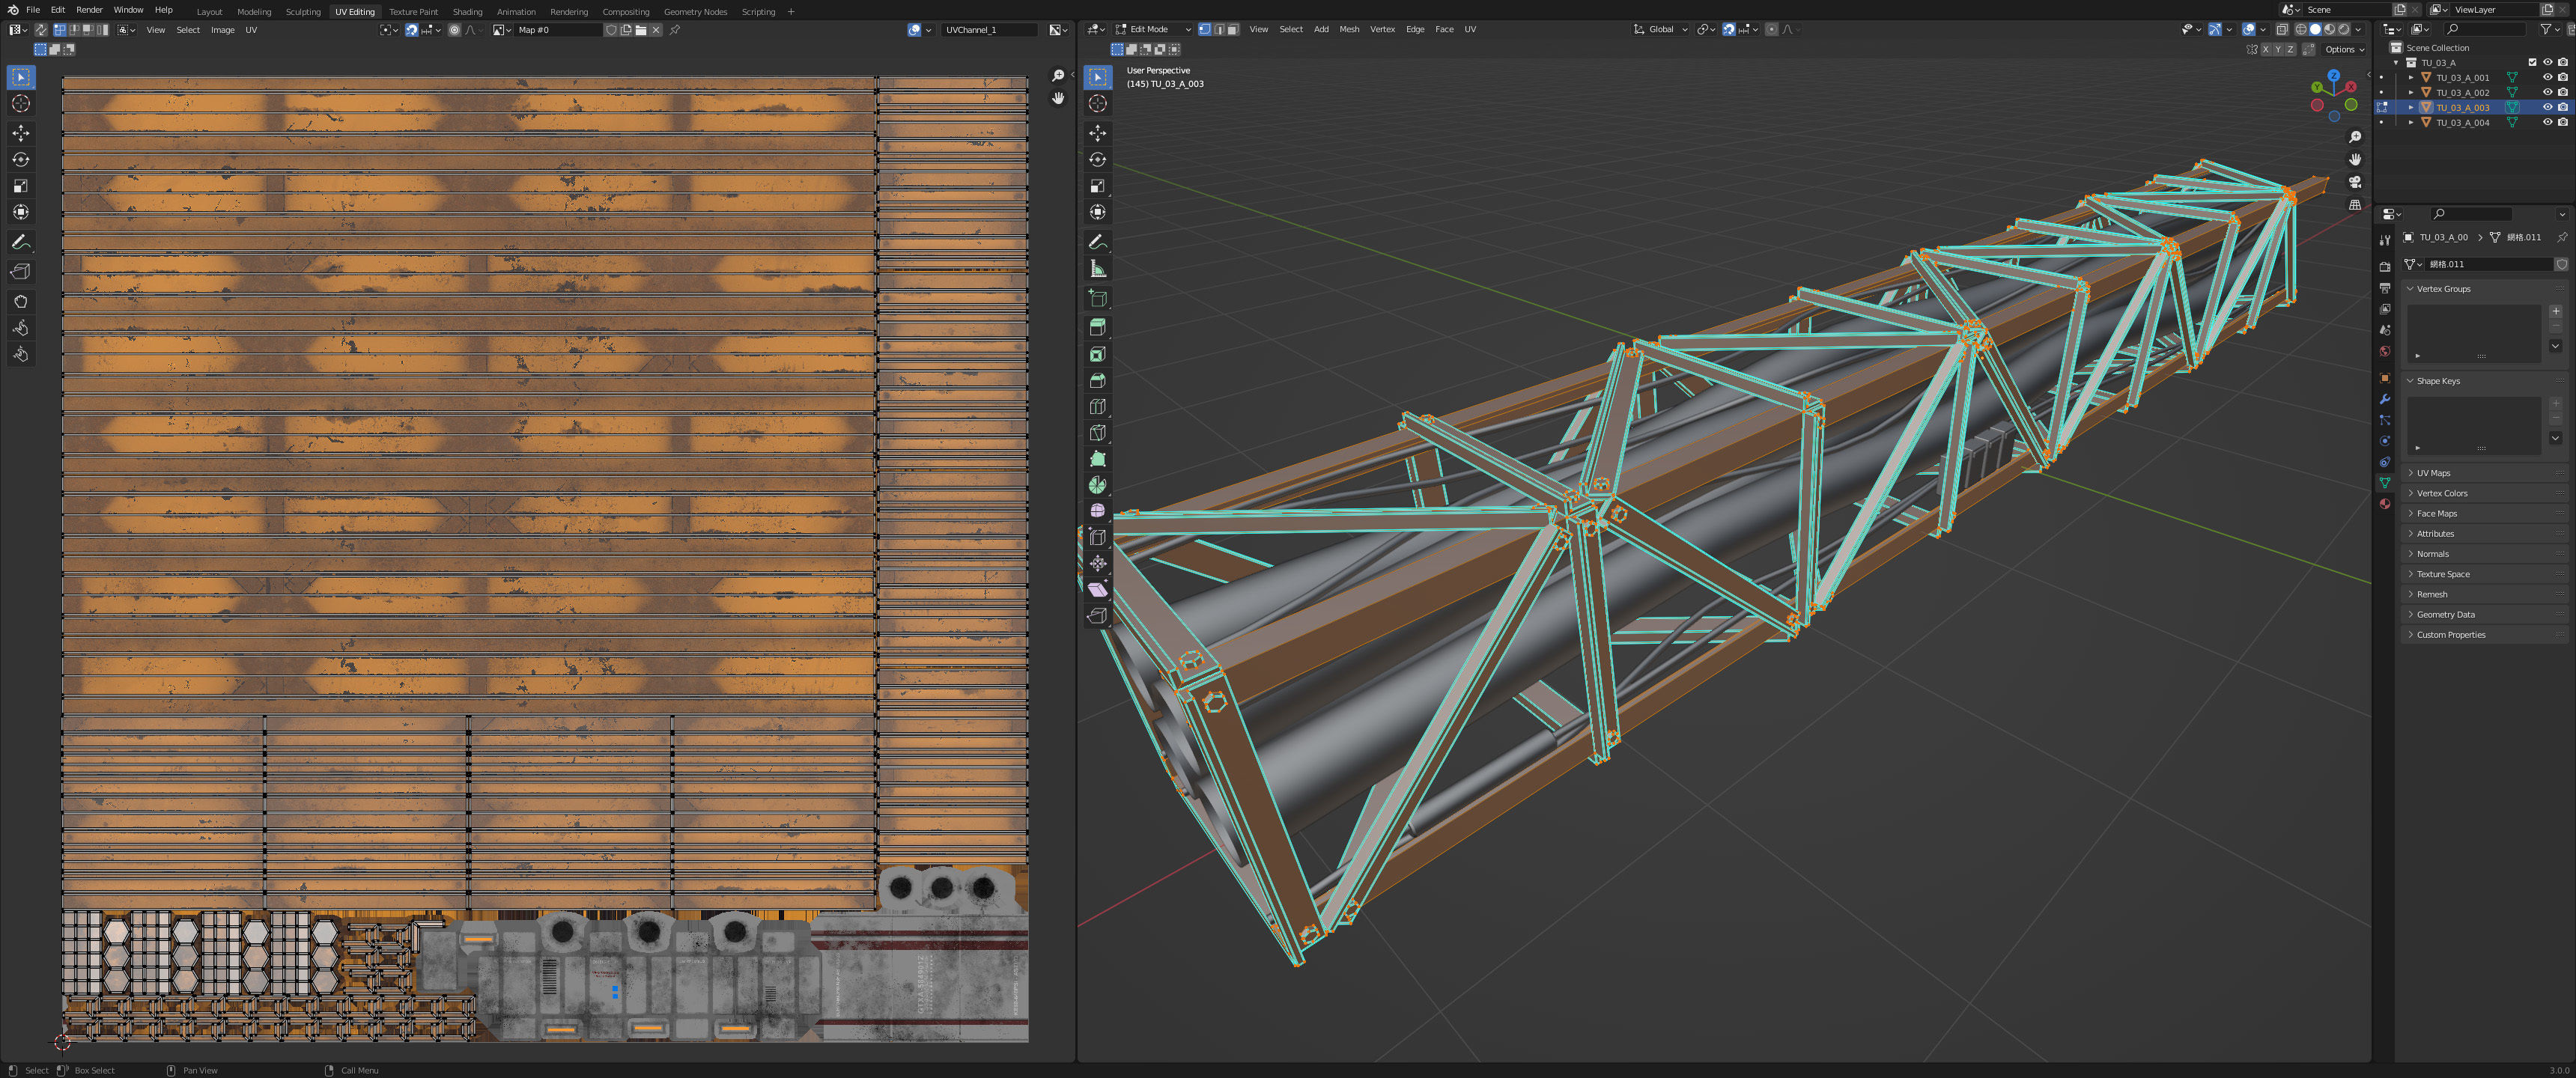Image resolution: width=2576 pixels, height=1078 pixels.
Task: Choose the Shear tool
Action: click(x=1098, y=589)
